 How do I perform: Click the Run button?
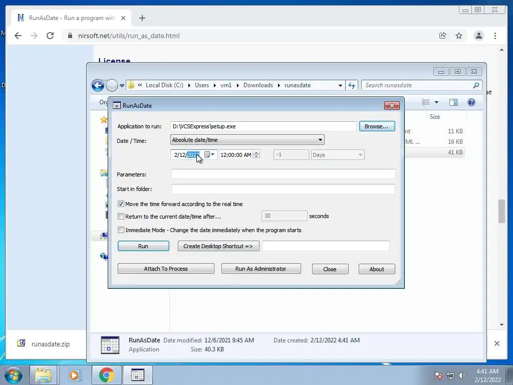(x=143, y=246)
